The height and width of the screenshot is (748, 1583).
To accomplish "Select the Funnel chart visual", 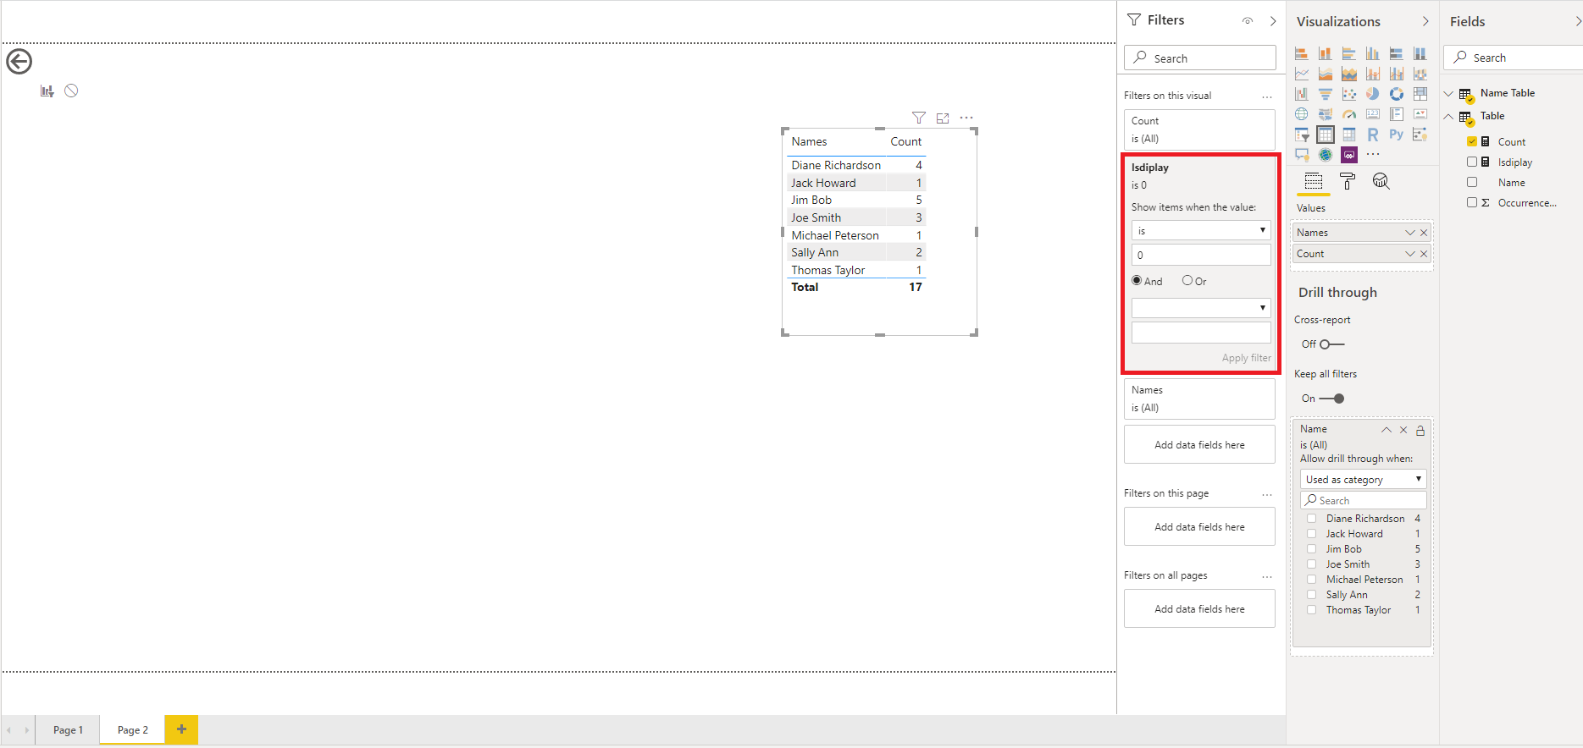I will 1326,94.
